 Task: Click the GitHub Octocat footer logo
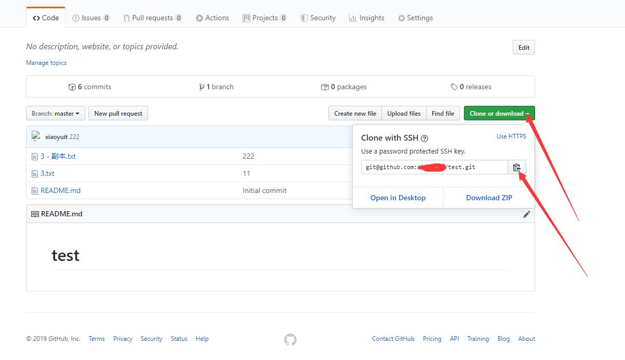click(x=290, y=340)
